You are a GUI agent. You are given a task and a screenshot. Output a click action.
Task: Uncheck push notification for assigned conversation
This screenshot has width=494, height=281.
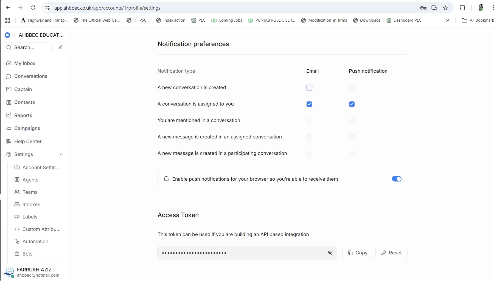click(x=352, y=104)
